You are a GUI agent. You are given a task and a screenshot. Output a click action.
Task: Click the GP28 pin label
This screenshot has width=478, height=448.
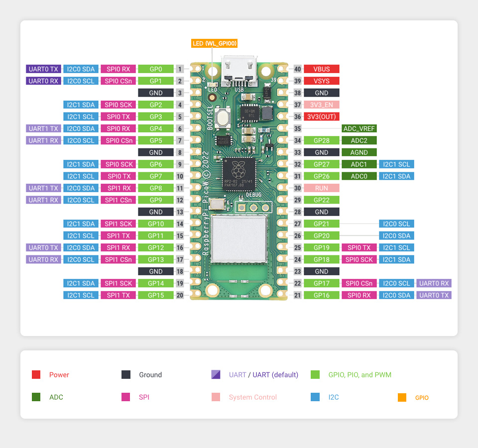[321, 140]
